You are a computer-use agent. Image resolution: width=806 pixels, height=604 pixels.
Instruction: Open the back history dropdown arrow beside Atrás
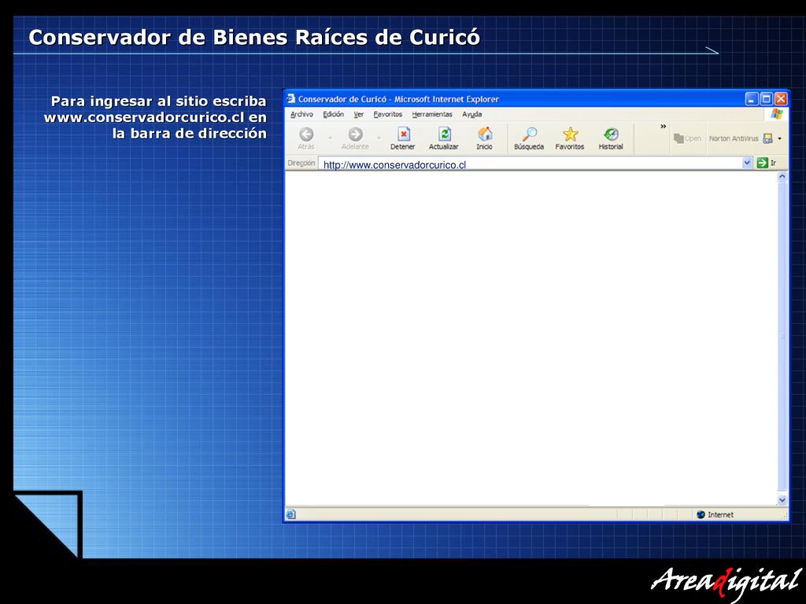pyautogui.click(x=330, y=138)
